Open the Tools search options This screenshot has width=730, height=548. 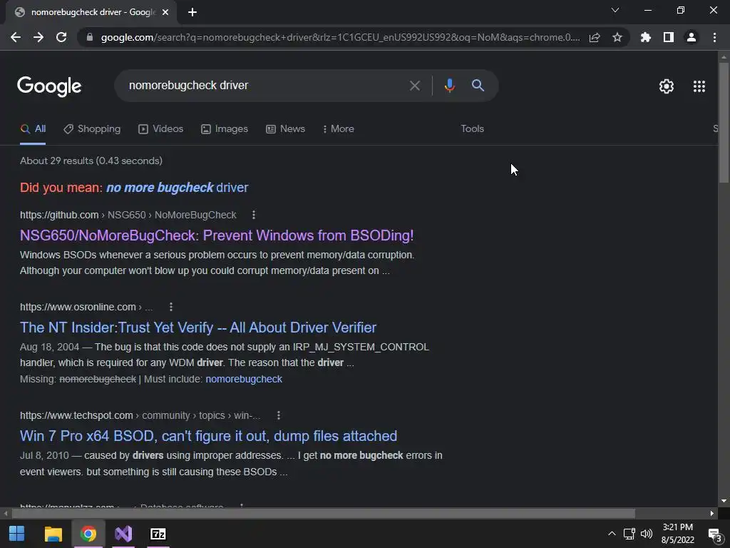(x=472, y=128)
